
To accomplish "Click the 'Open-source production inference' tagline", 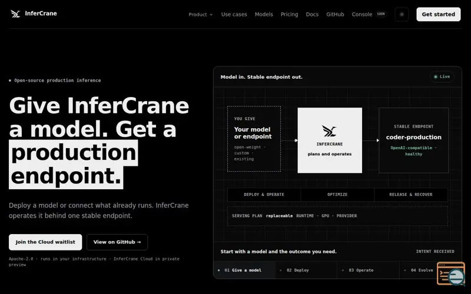I will pyautogui.click(x=57, y=81).
